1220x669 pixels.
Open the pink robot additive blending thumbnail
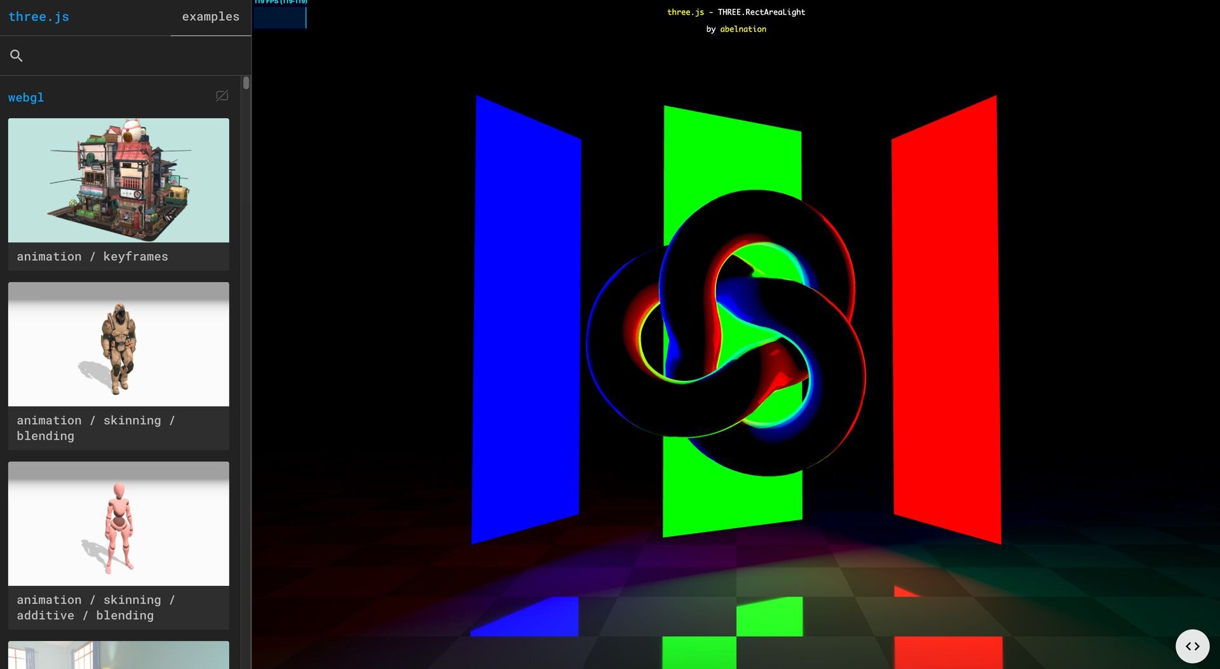119,524
